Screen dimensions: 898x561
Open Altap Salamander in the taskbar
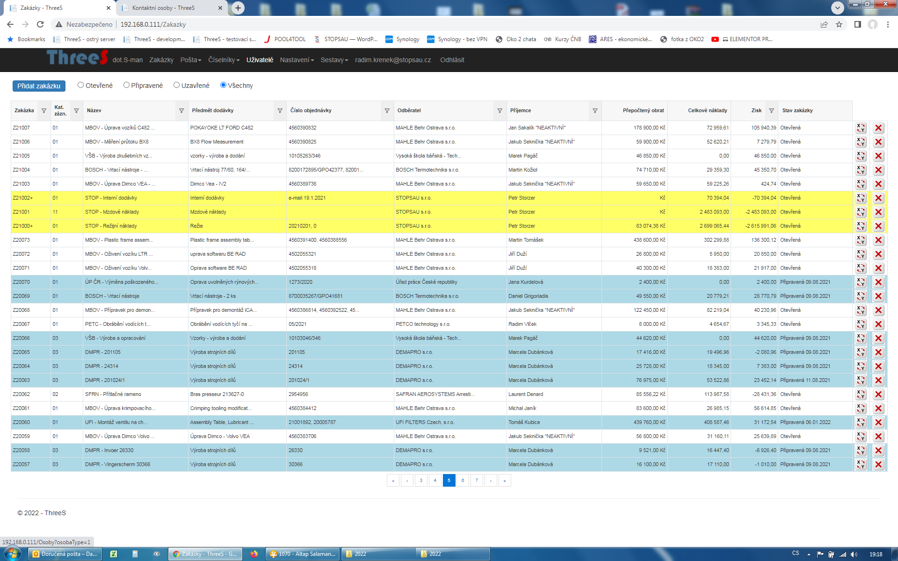point(303,554)
